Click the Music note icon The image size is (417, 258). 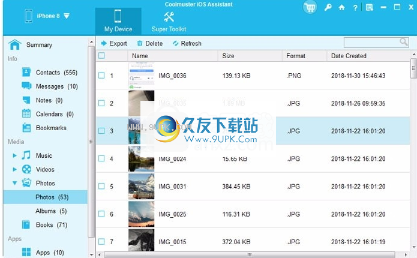coord(26,155)
